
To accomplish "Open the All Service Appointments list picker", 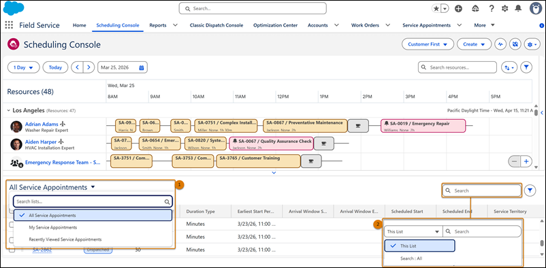I will coord(52,187).
